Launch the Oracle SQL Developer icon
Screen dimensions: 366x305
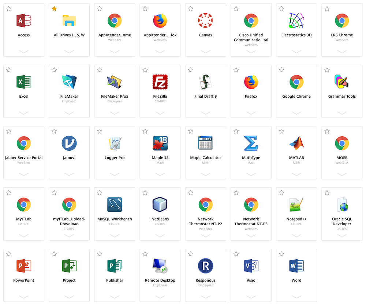tap(343, 204)
